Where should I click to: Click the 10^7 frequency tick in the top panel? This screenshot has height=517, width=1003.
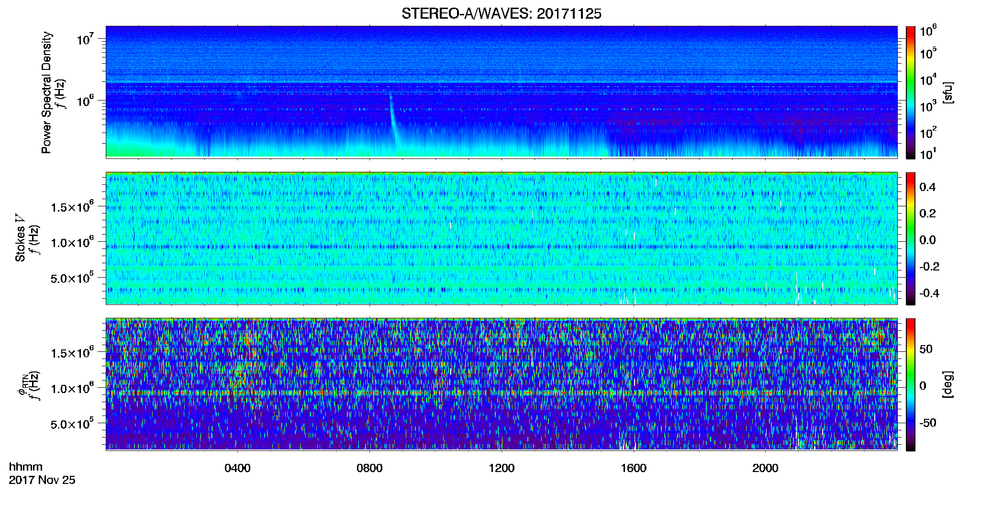click(x=85, y=38)
